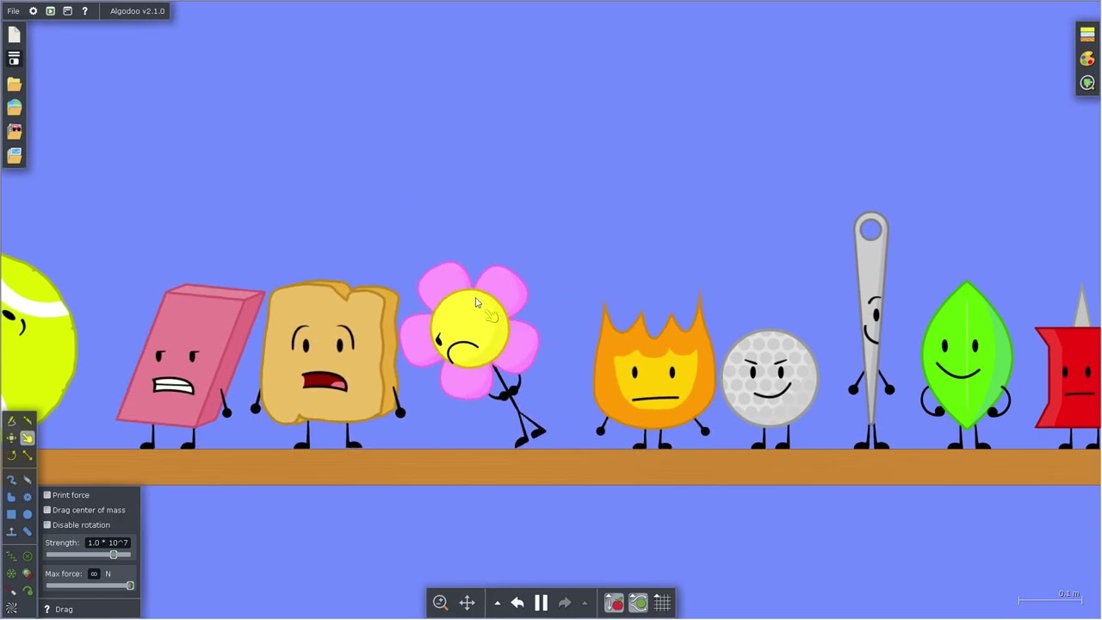Click the Drag help question mark

[46, 609]
